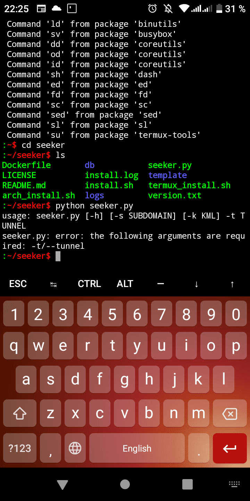The height and width of the screenshot is (501, 250).
Task: Tap the 'LICENSE' file name
Action: 19,175
